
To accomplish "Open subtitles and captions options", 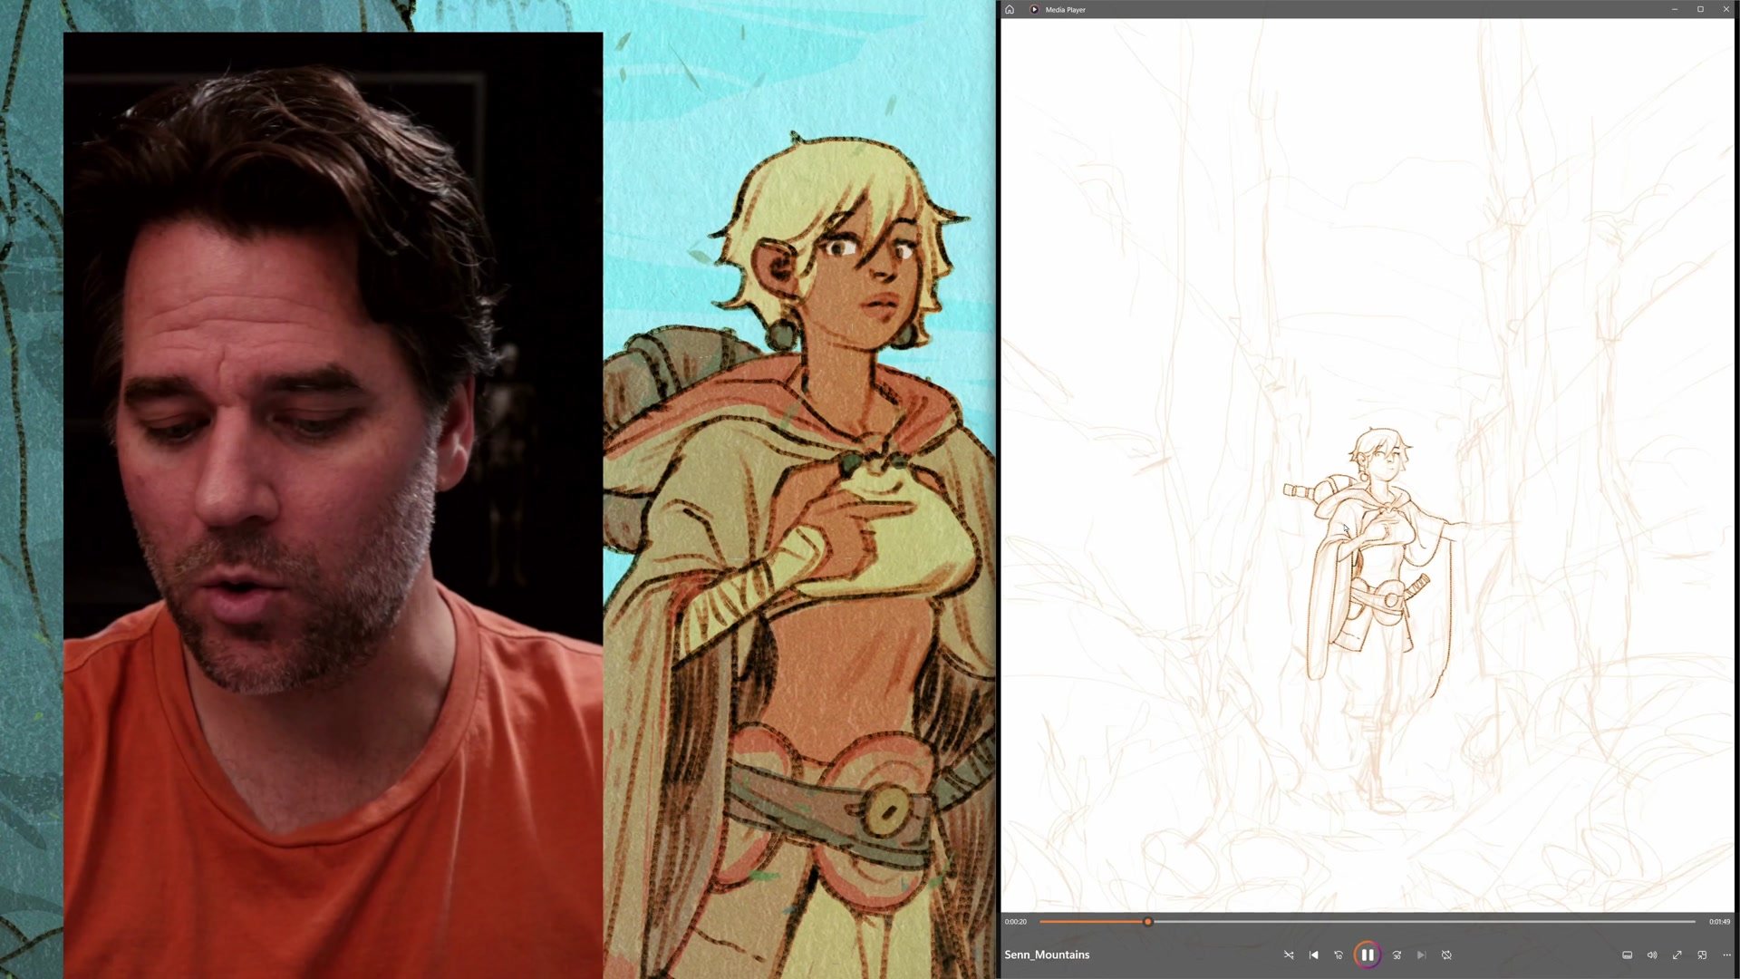I will [x=1627, y=955].
